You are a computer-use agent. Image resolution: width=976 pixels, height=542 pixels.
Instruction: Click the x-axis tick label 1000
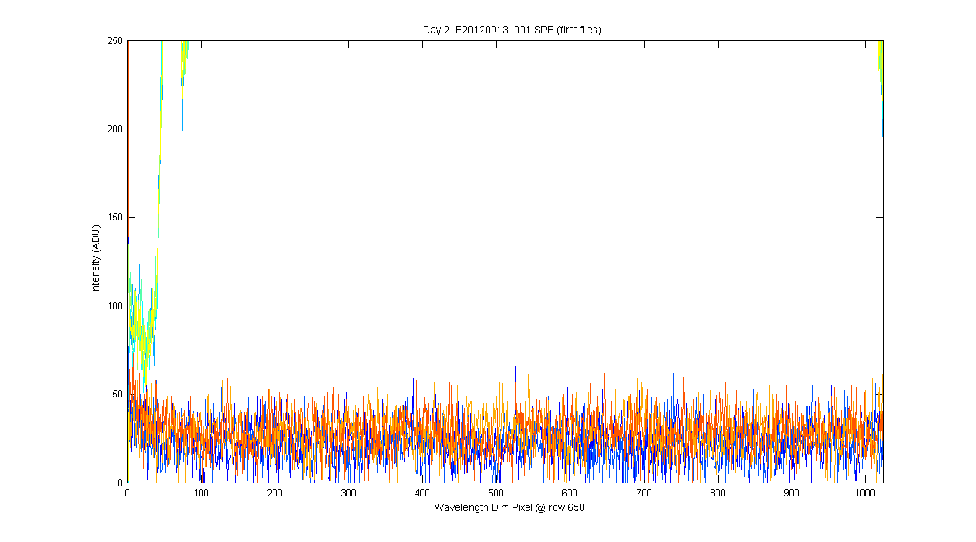click(865, 493)
